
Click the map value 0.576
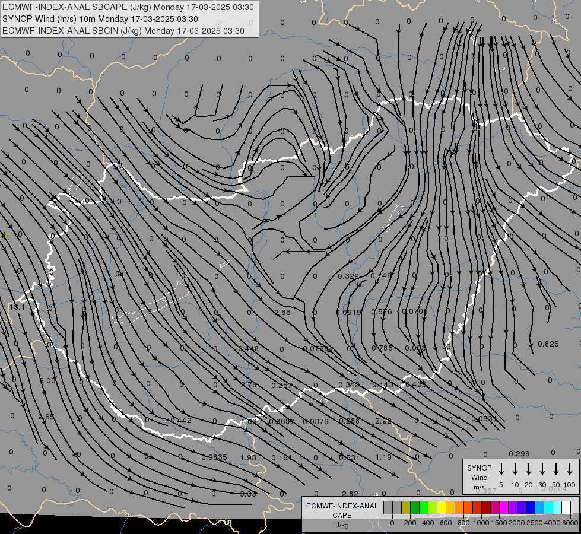[382, 312]
